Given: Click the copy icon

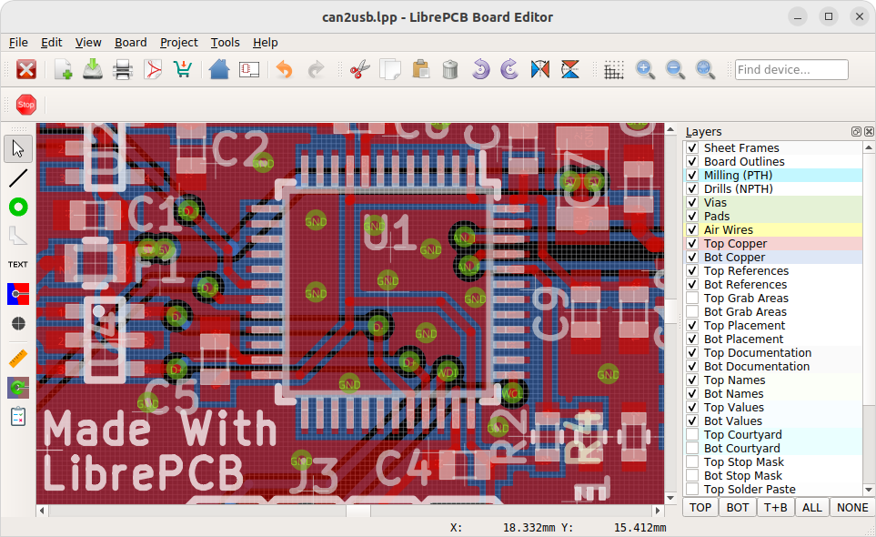Looking at the screenshot, I should [390, 69].
